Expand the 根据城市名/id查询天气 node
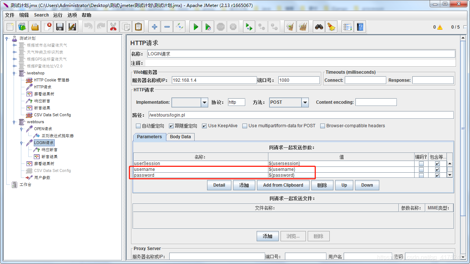This screenshot has height=264, width=470. [14, 45]
